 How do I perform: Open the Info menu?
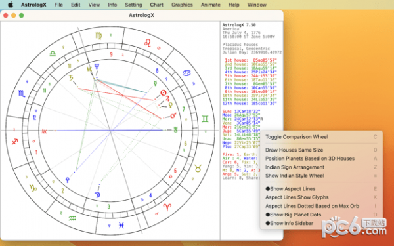pos(112,5)
